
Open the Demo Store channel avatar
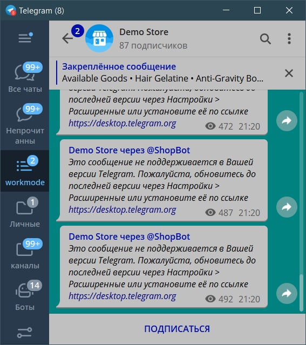(x=99, y=38)
